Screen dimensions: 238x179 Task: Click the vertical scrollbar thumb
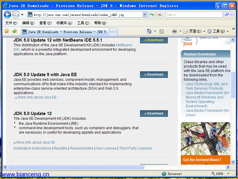tap(233, 85)
